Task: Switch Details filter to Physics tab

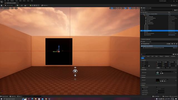Action: point(161,56)
